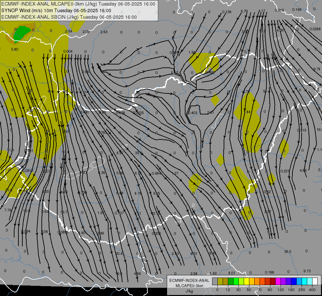
Task: Click the map value 0.684
Action: click(156, 173)
